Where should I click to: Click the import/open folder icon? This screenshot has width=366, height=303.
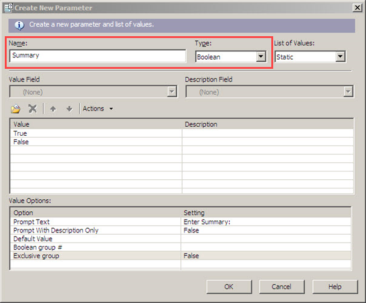coord(16,109)
